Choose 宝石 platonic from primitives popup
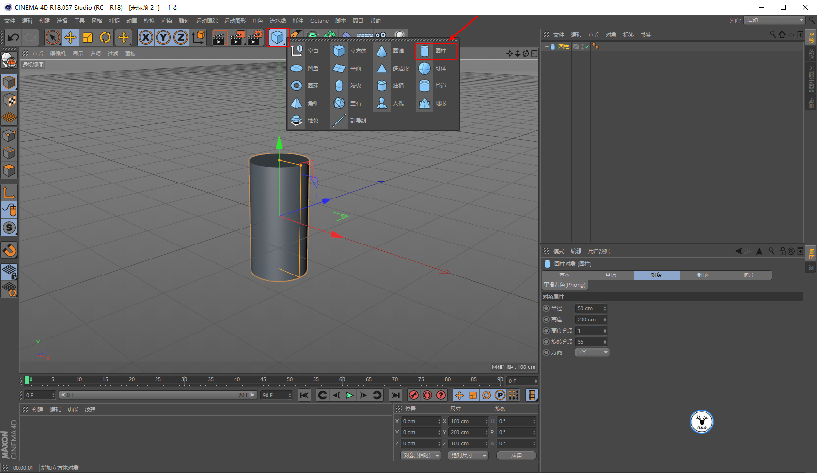Screen dimensions: 817x473 coord(348,103)
